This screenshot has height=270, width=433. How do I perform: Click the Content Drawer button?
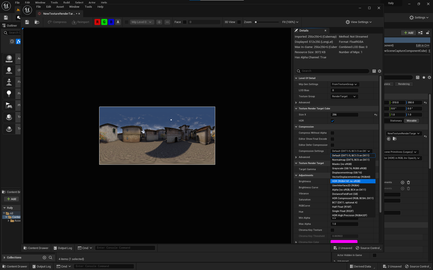[x=36, y=248]
